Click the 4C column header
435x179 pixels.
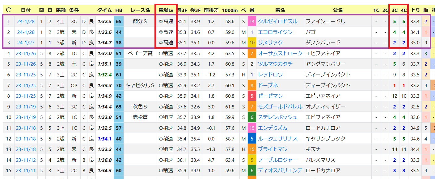point(403,10)
